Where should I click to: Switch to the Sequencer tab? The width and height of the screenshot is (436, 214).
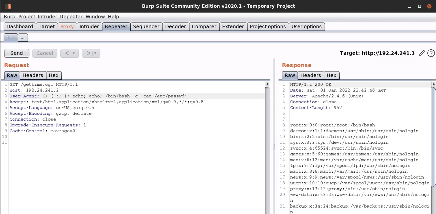tap(146, 27)
